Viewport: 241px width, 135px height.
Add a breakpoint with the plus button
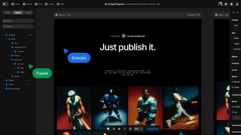click(x=199, y=15)
